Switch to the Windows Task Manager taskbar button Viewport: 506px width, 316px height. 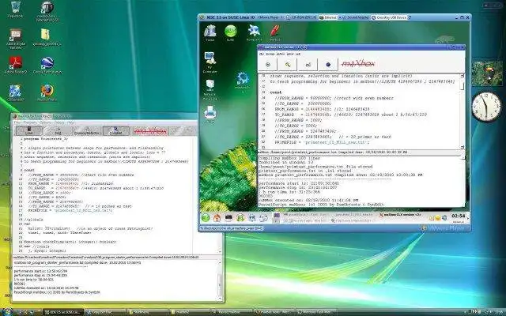click(x=316, y=312)
